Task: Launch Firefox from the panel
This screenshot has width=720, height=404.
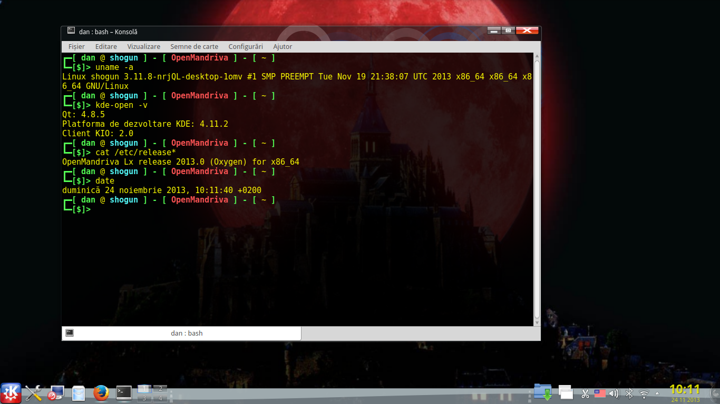Action: click(x=101, y=393)
